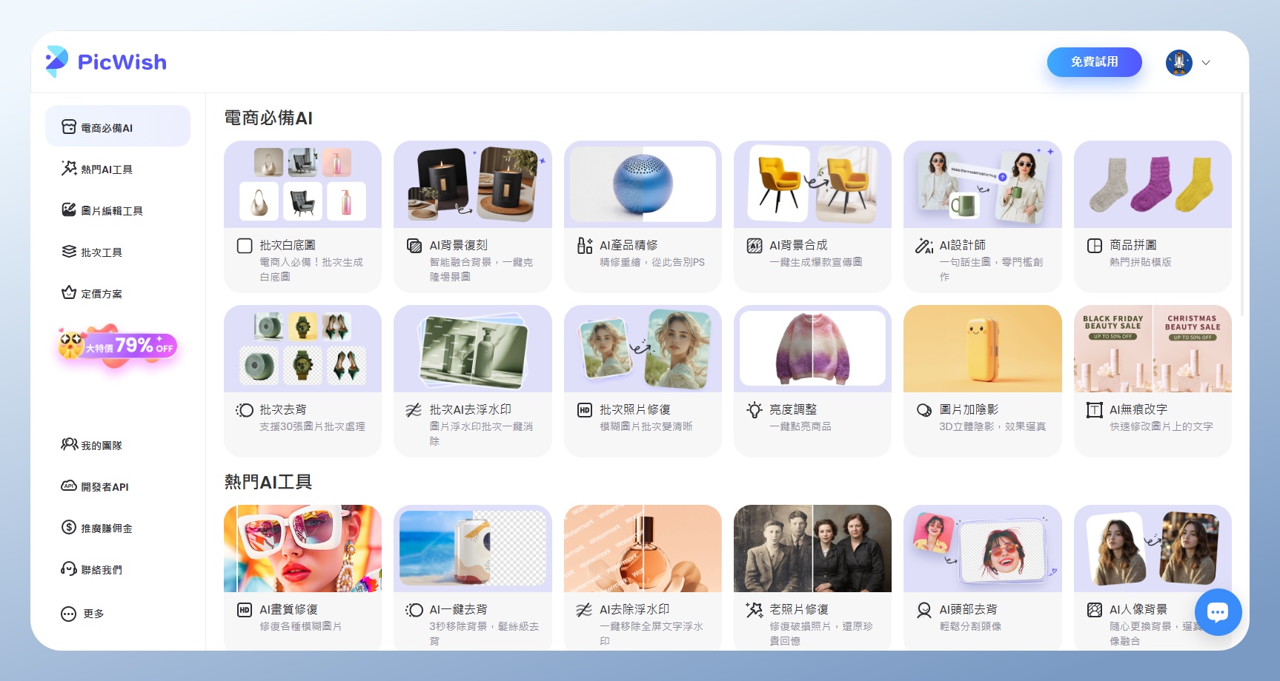Select the 老照片修復 icon

click(x=755, y=610)
